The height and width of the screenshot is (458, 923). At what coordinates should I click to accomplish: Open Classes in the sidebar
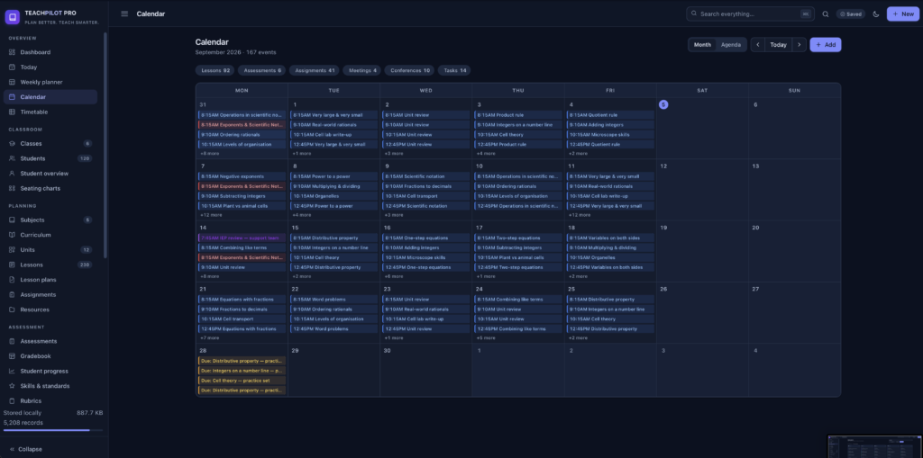coord(50,143)
